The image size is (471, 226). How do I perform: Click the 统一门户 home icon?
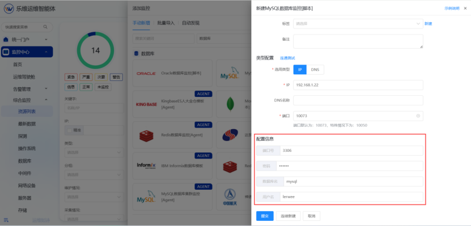(6, 39)
